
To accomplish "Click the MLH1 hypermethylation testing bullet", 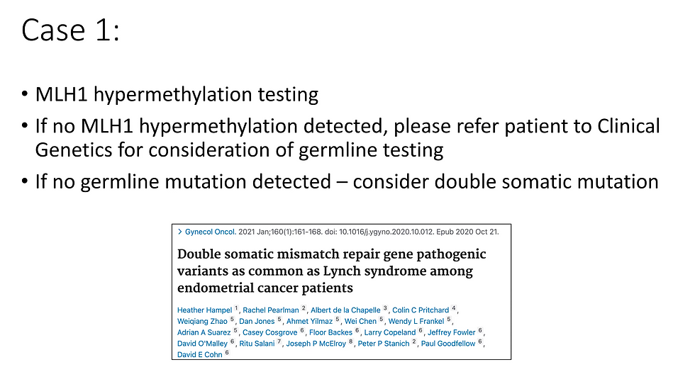I will click(177, 95).
